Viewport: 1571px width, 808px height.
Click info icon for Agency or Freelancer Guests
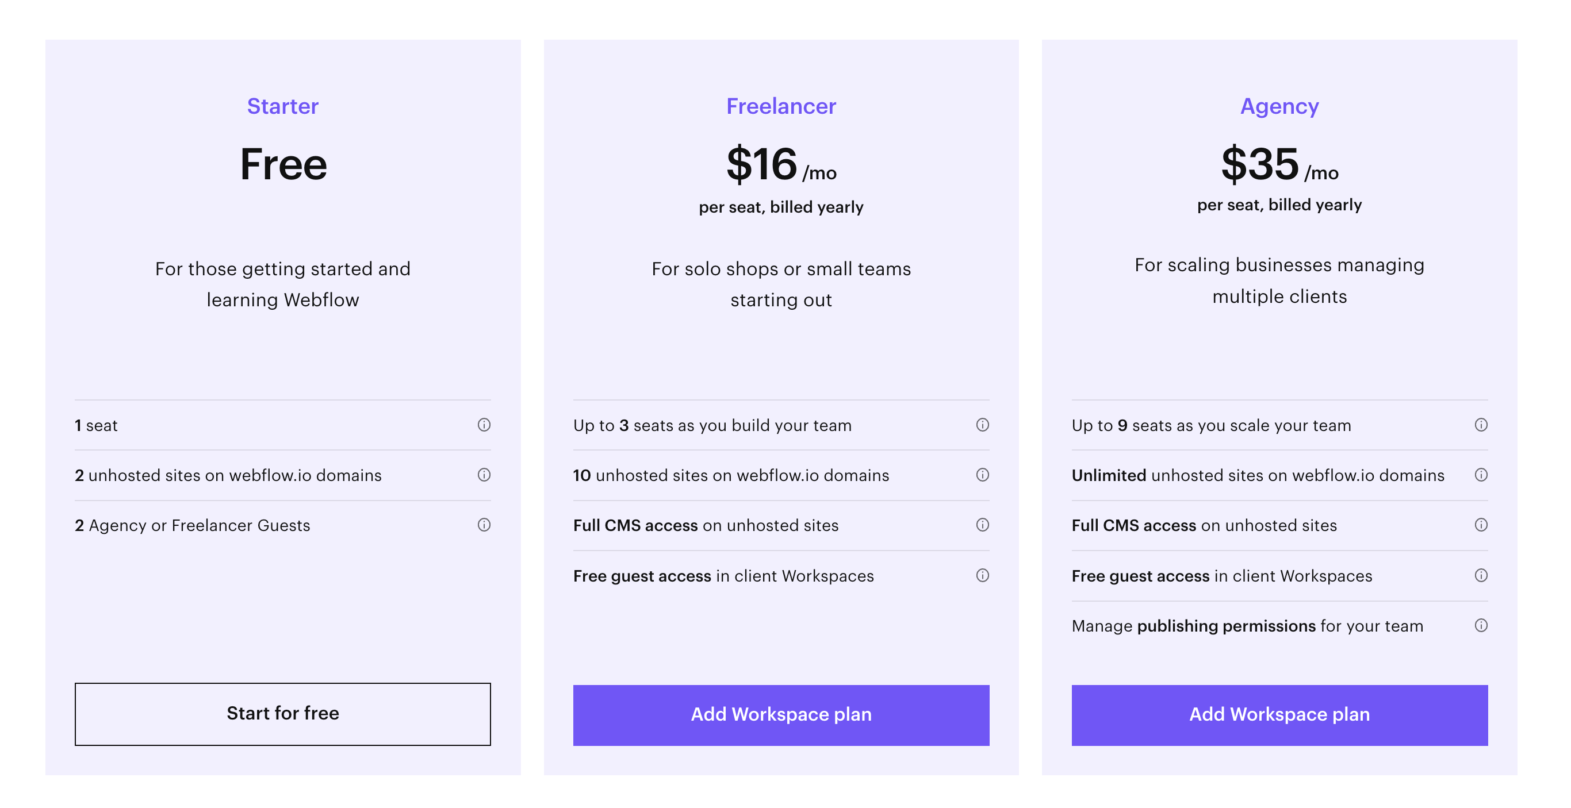point(484,525)
